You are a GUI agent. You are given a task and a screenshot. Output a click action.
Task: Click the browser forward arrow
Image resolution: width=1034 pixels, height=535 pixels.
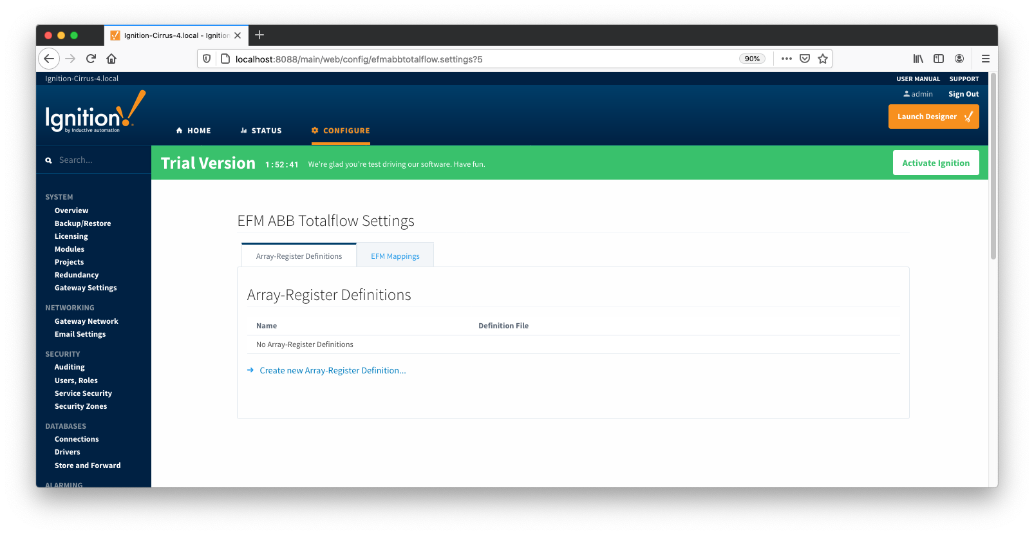point(70,59)
